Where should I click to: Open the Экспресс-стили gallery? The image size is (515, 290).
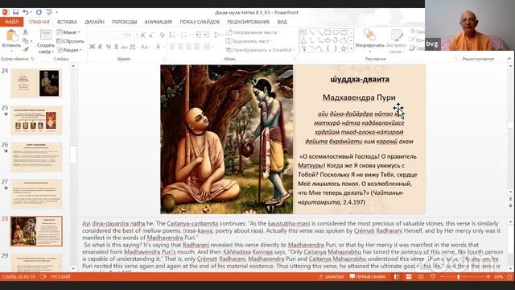coord(396,41)
